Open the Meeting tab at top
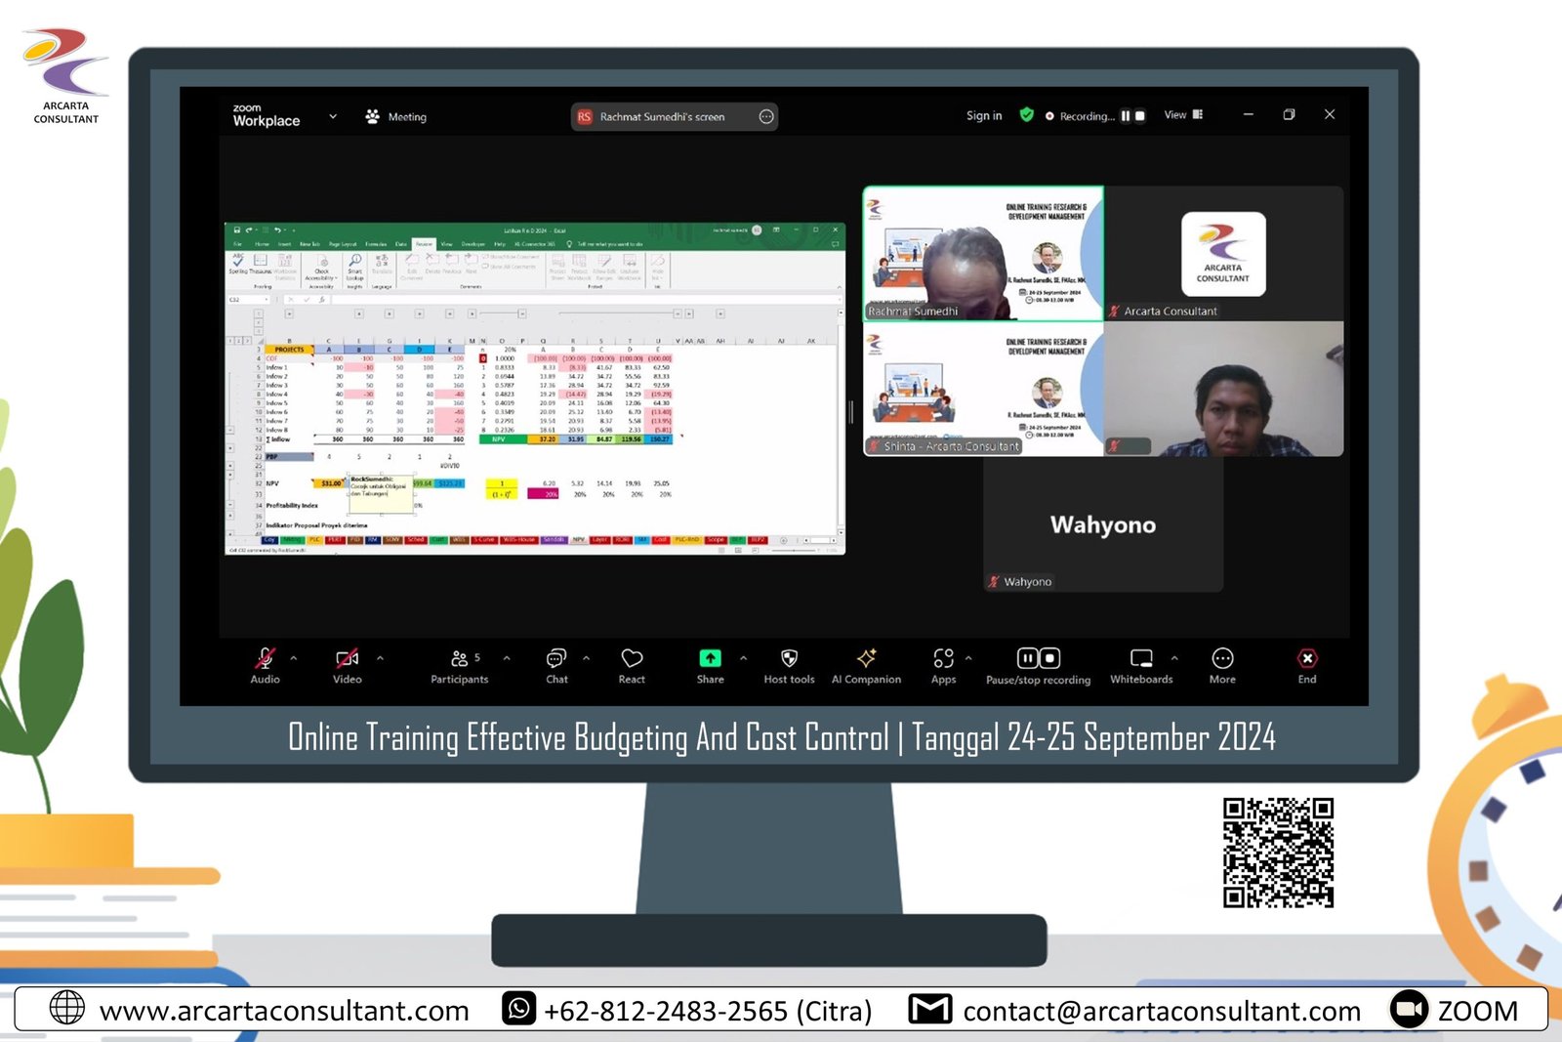Screen dimensions: 1562x1042 396,116
